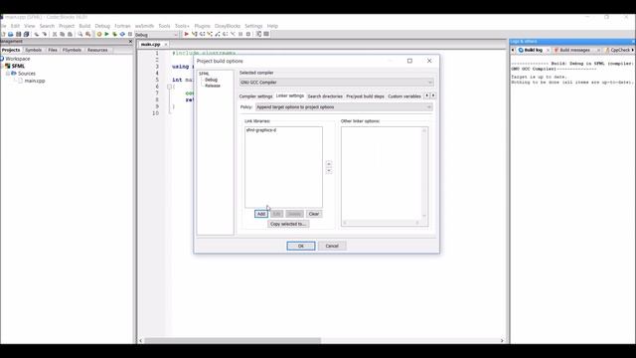This screenshot has height=358, width=636.
Task: Click the Undo toolbar icon
Action: [37, 35]
